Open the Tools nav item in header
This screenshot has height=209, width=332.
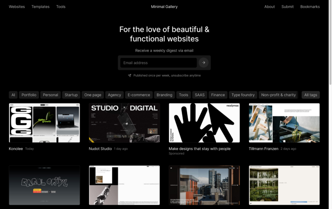tap(61, 7)
